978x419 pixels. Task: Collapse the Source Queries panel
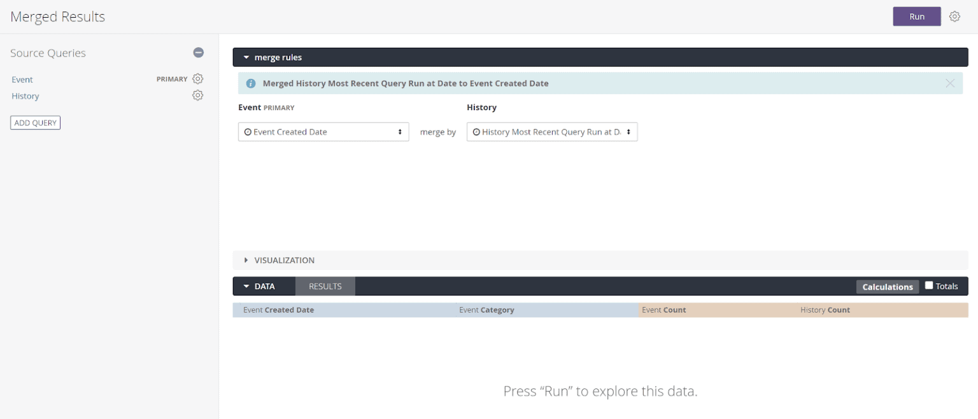(x=198, y=52)
